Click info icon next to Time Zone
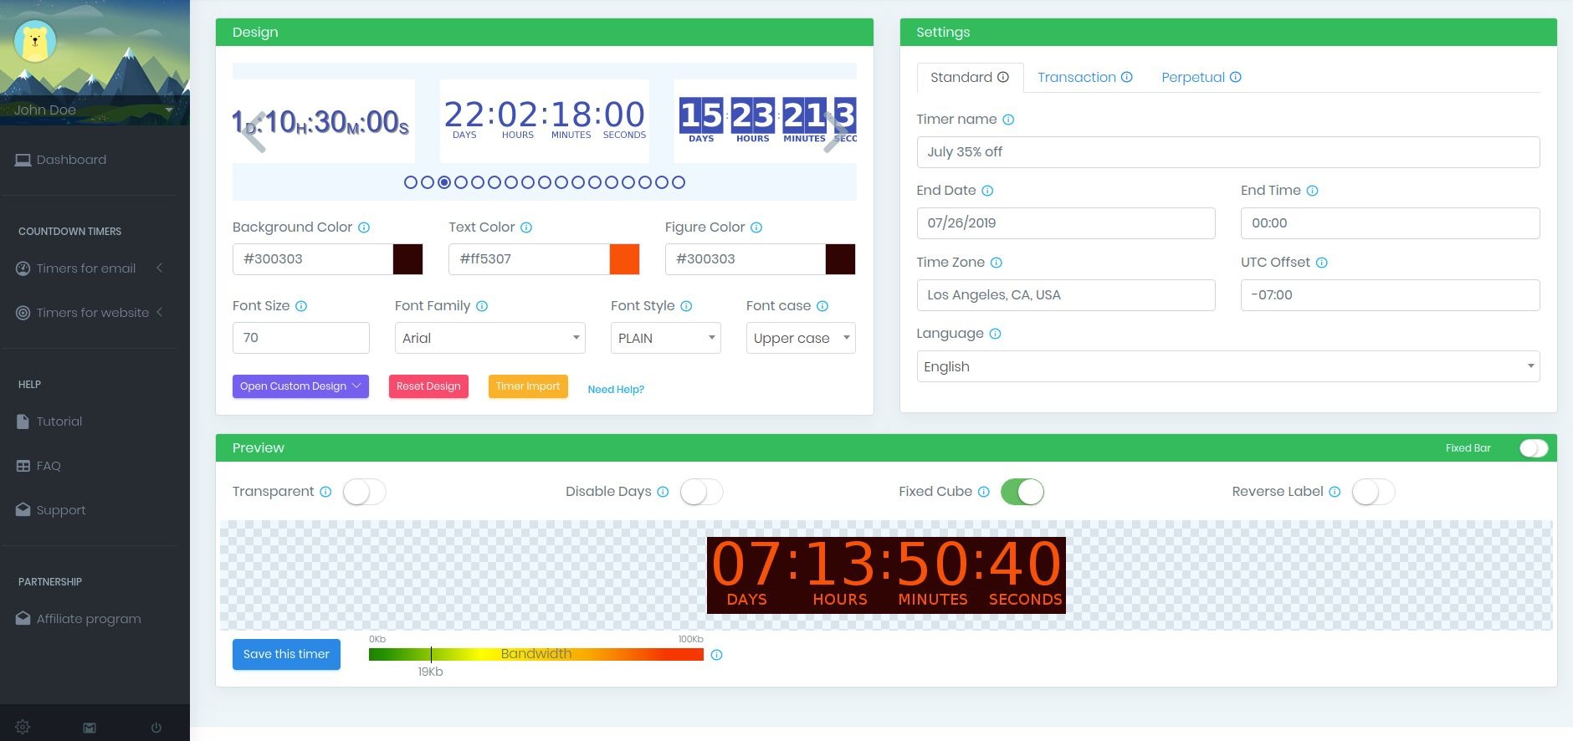Image resolution: width=1573 pixels, height=741 pixels. (x=997, y=263)
